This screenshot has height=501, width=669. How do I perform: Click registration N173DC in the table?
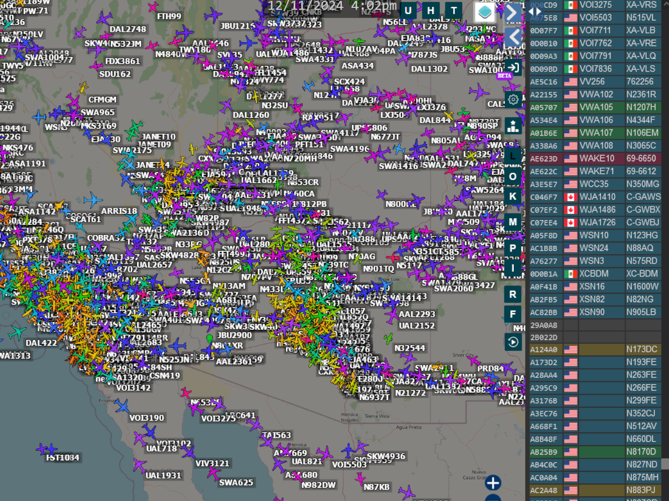[642, 349]
